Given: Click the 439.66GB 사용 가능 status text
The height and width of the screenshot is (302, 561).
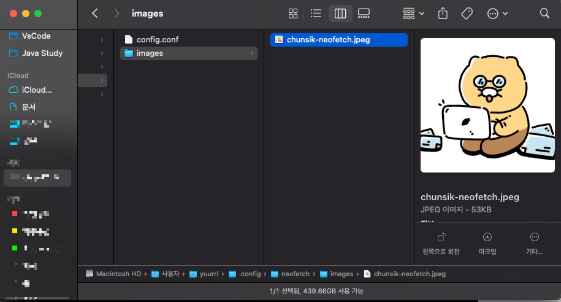Looking at the screenshot, I should (x=333, y=291).
